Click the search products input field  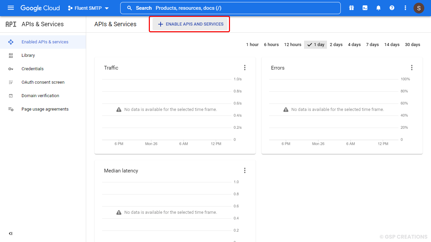click(x=230, y=8)
